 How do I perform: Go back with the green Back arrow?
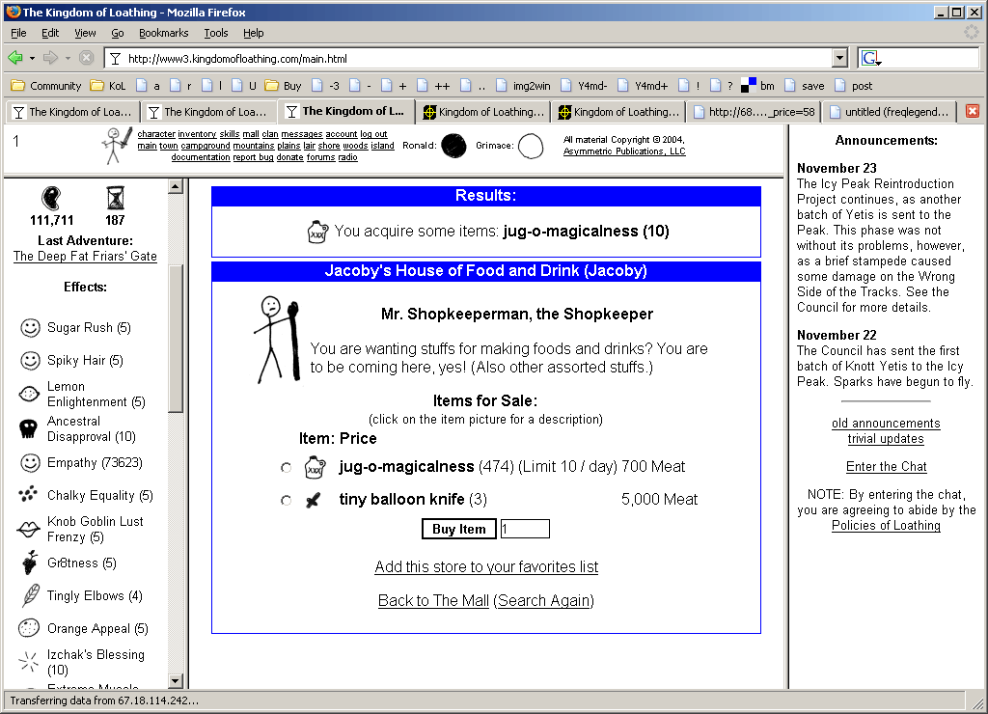(15, 58)
